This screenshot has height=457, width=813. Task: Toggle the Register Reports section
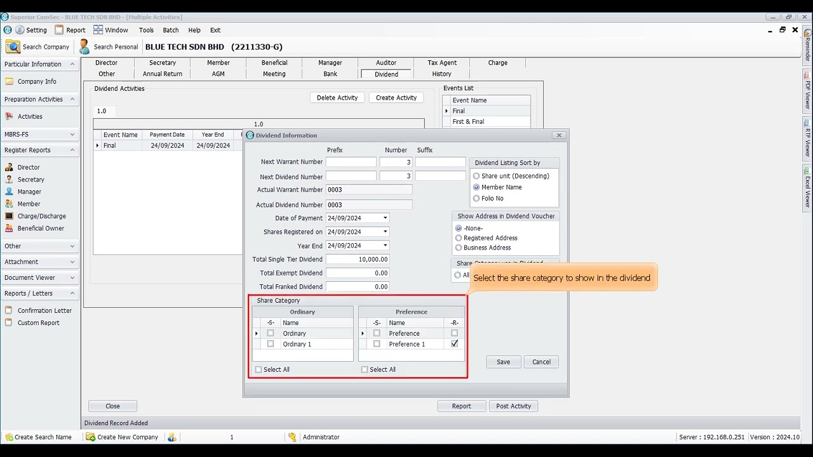(72, 150)
